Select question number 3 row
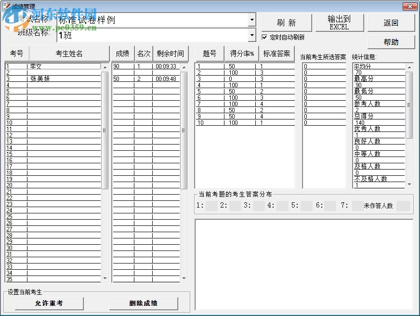The width and height of the screenshot is (420, 316). click(x=245, y=79)
